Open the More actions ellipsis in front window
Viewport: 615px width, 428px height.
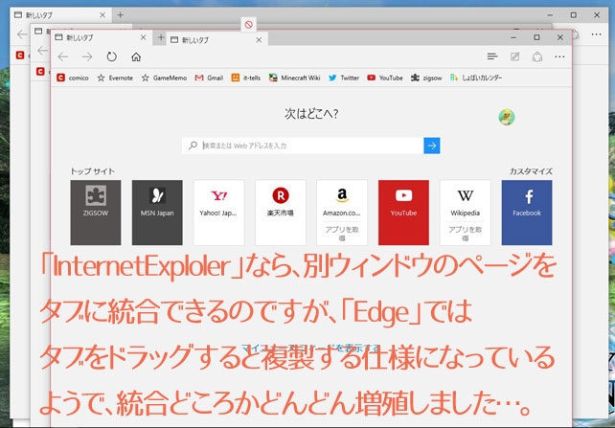click(x=559, y=56)
